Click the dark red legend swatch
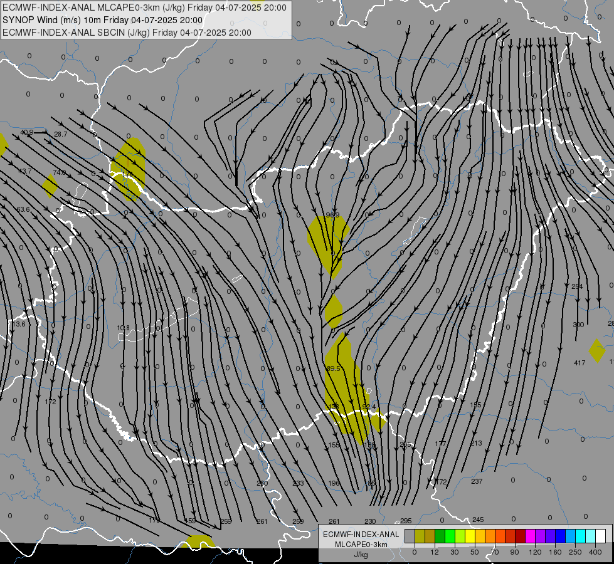This screenshot has width=614, height=564. tap(520, 536)
